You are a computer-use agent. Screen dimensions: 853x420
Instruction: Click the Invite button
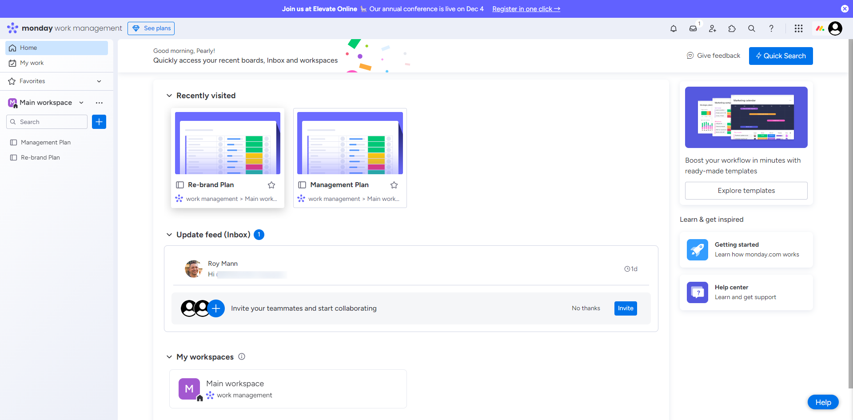coord(626,308)
